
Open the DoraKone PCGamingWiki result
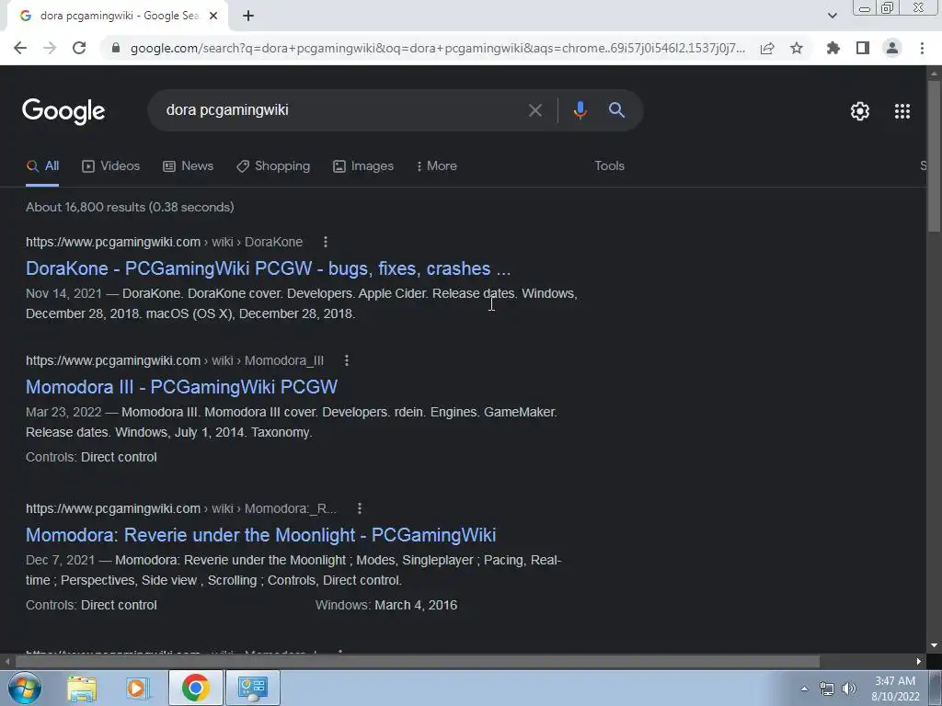pos(268,268)
